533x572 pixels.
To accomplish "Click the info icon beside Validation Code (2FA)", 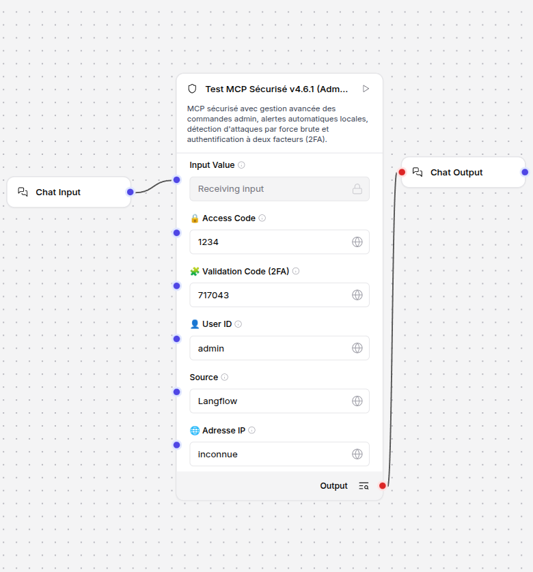I will (x=296, y=271).
